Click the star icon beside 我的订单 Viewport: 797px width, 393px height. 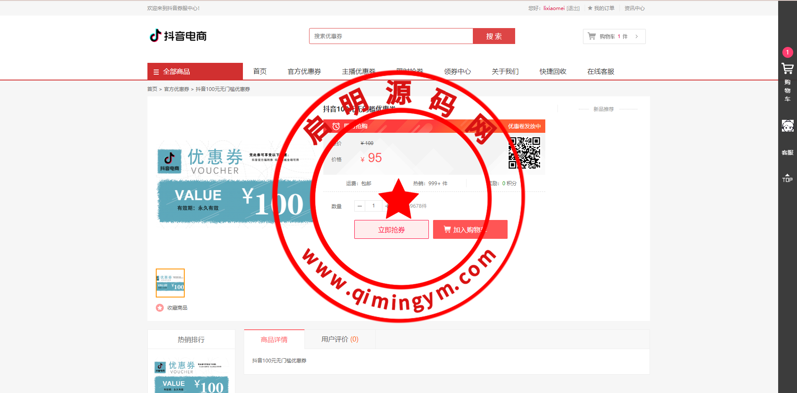pos(590,8)
